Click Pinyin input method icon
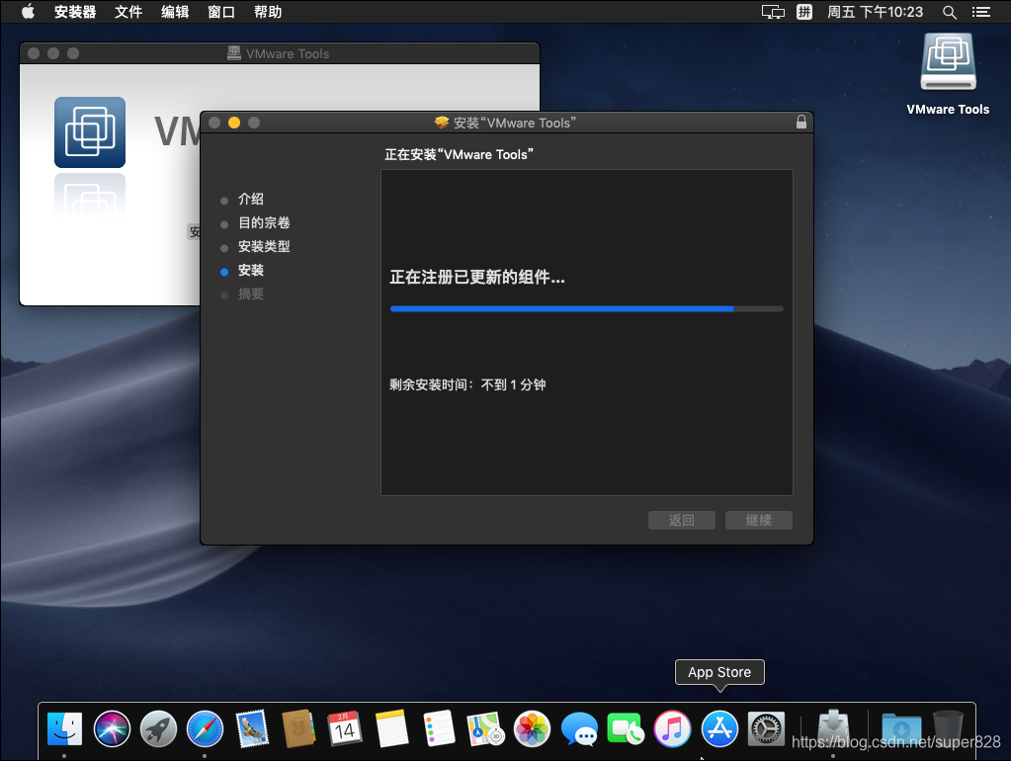Screen dimensions: 1011x761 click(804, 12)
